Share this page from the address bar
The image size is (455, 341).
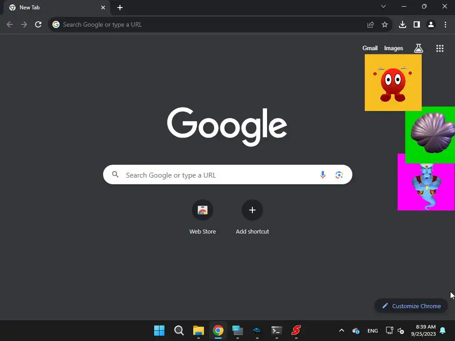pyautogui.click(x=371, y=25)
